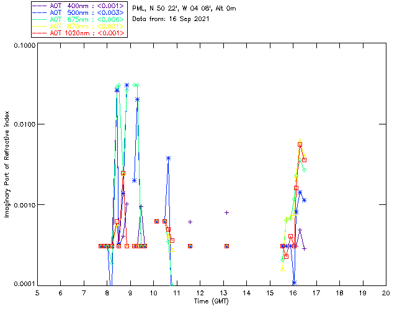Image resolution: width=397 pixels, height=317 pixels.
Task: Click the y-axis label 'Imaginary Part of Refractive index'
Action: (7, 164)
